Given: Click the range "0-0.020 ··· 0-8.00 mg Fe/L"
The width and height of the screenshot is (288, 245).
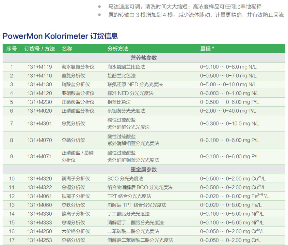Looking at the screenshot, I should point(231,205).
